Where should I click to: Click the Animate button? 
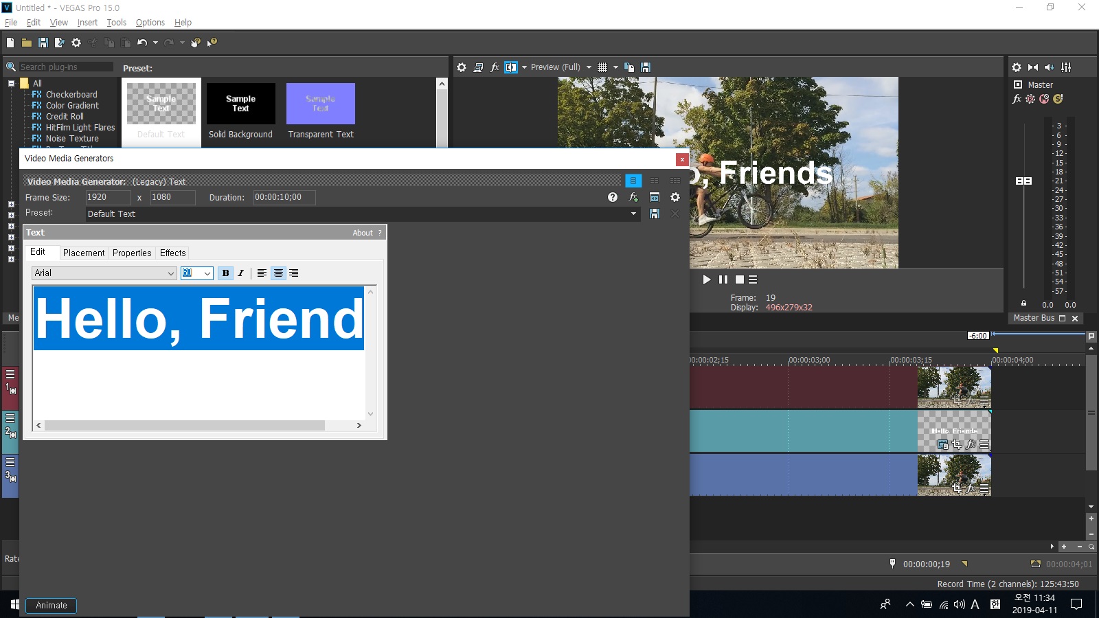[x=52, y=606]
